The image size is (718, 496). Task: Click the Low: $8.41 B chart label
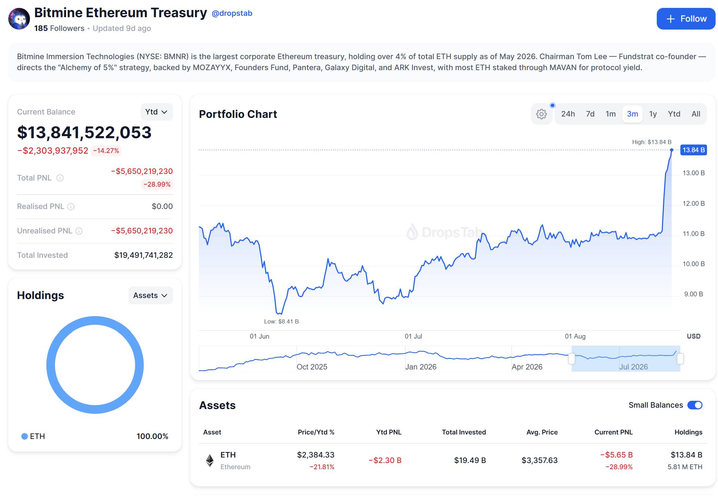pyautogui.click(x=281, y=322)
